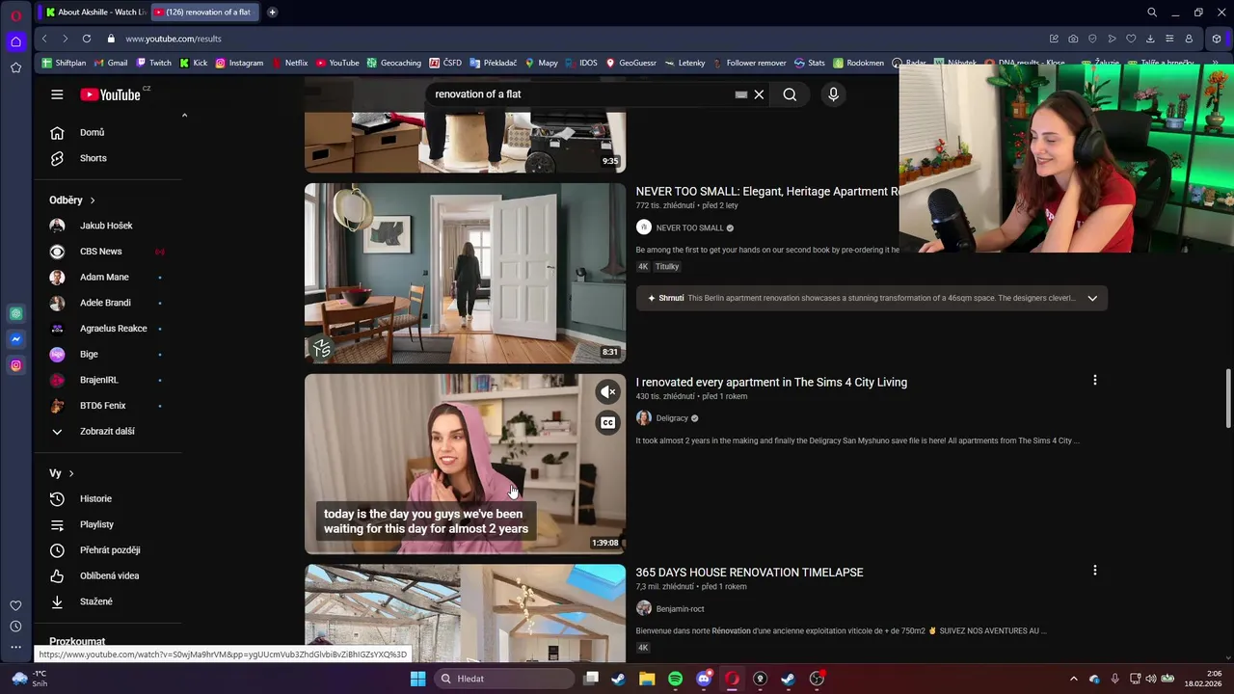Open the on-screen keyboard icon in search

(x=740, y=94)
